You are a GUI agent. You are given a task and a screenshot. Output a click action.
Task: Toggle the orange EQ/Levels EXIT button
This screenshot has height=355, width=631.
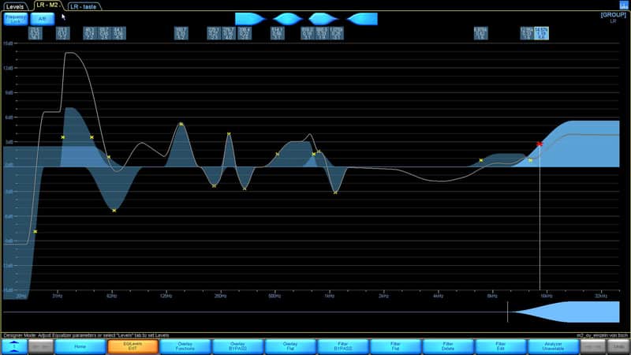133,346
